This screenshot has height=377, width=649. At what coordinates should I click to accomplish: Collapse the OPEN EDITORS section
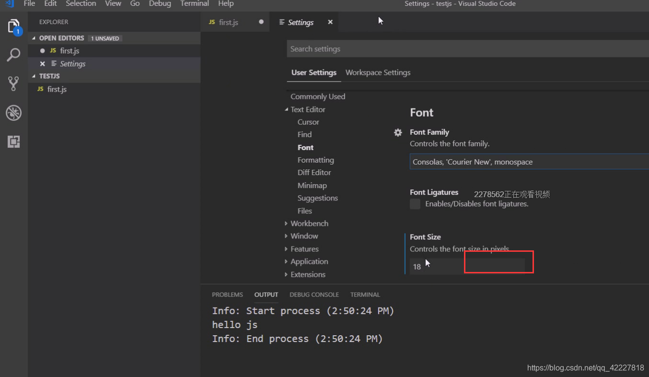pyautogui.click(x=34, y=38)
